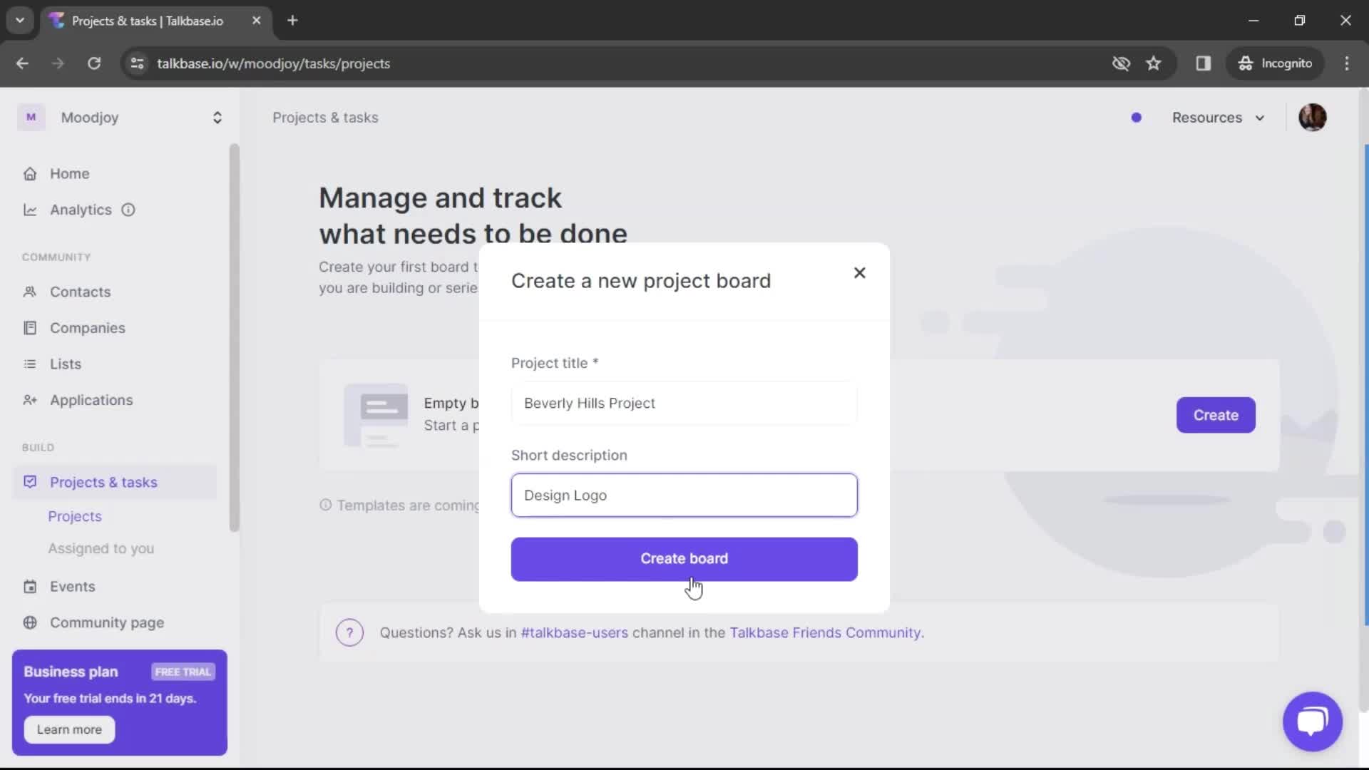Click the Beverly Hills Project title field
Viewport: 1369px width, 770px height.
tap(683, 404)
